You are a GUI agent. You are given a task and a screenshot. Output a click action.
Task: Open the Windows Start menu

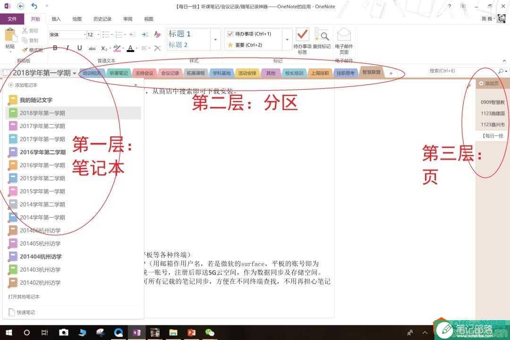coord(9,332)
